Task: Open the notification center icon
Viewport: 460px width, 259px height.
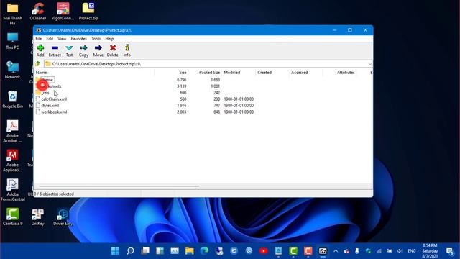Action: click(449, 251)
